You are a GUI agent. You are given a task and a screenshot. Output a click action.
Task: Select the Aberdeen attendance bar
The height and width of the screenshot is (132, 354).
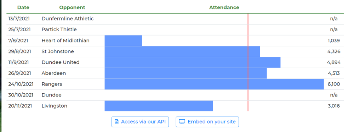tap(185, 73)
